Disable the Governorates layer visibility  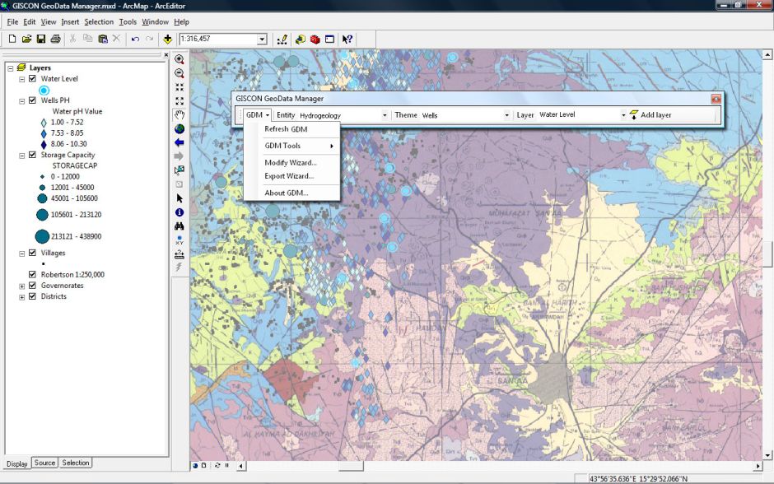(32, 286)
